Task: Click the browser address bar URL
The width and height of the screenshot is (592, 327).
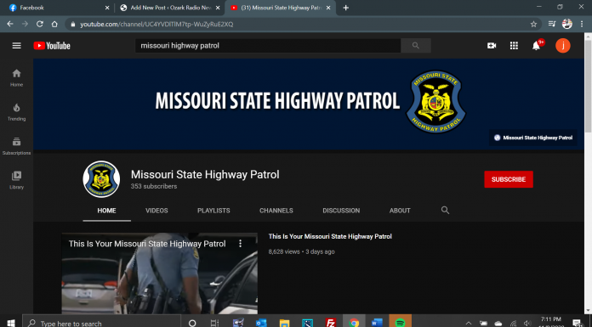Action: click(x=157, y=24)
